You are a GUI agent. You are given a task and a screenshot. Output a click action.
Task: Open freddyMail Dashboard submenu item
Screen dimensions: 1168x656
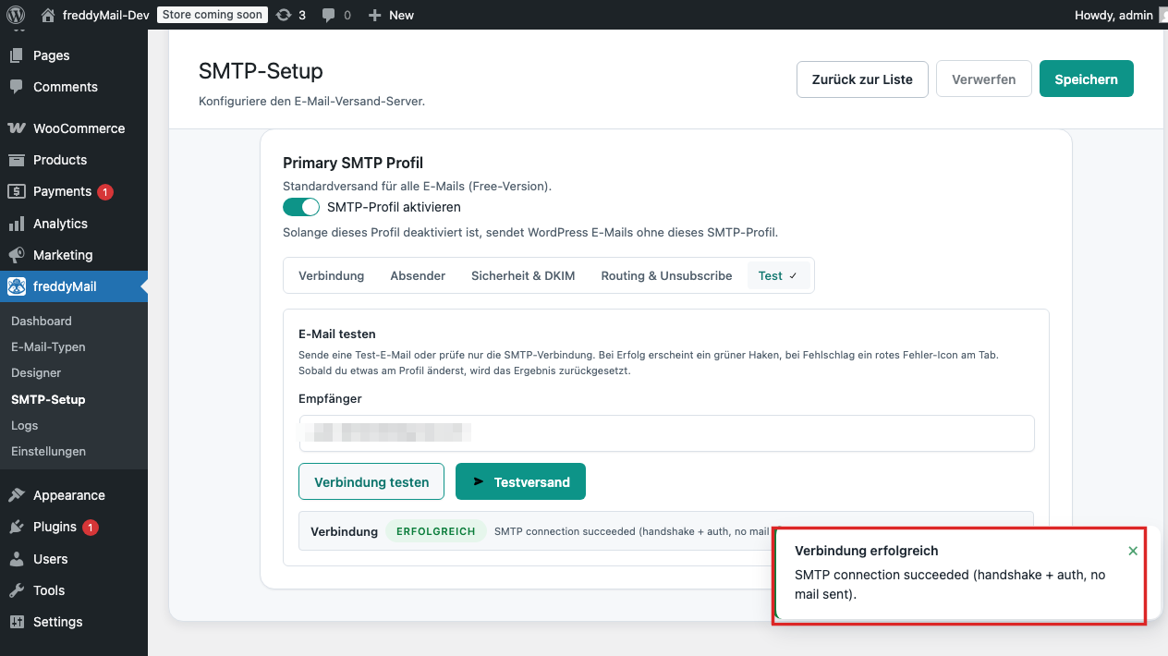pyautogui.click(x=42, y=321)
